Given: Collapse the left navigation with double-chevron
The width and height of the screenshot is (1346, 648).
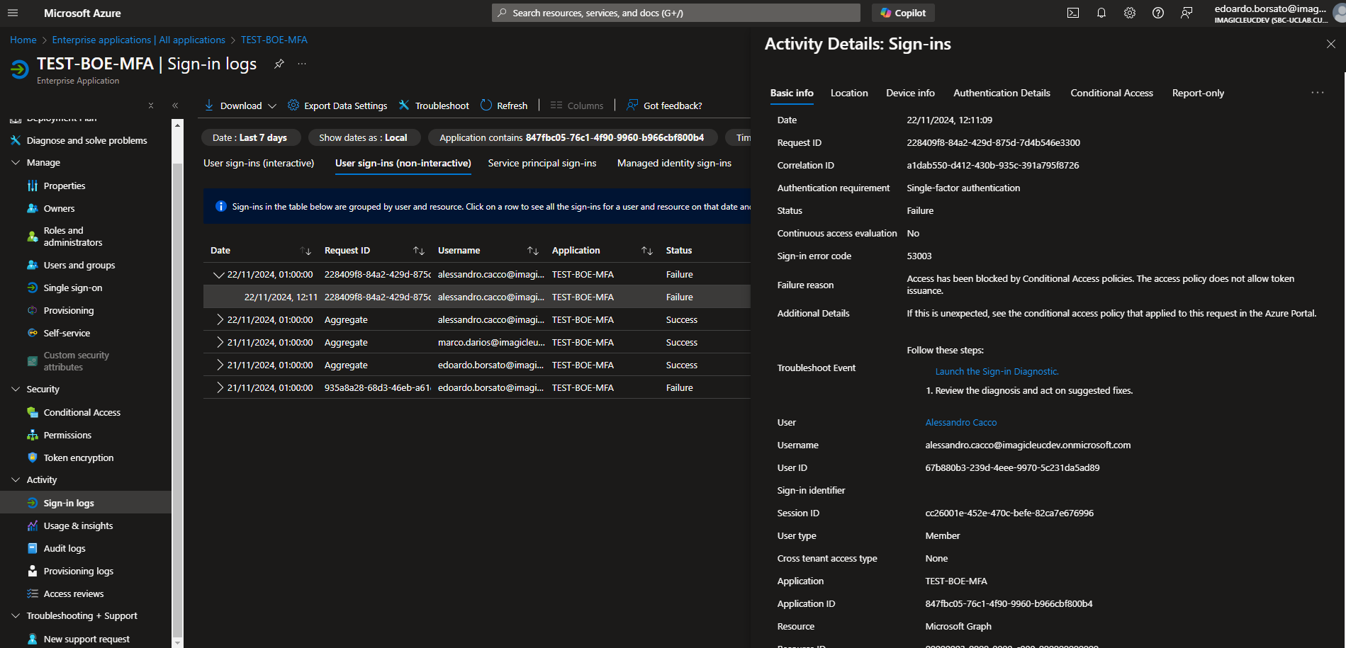Looking at the screenshot, I should [x=175, y=106].
